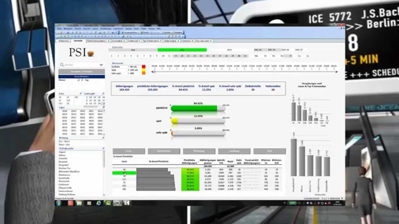Screen dimensions: 399x224
Task: Click the Zurück toolbar button
Action: 145,32
